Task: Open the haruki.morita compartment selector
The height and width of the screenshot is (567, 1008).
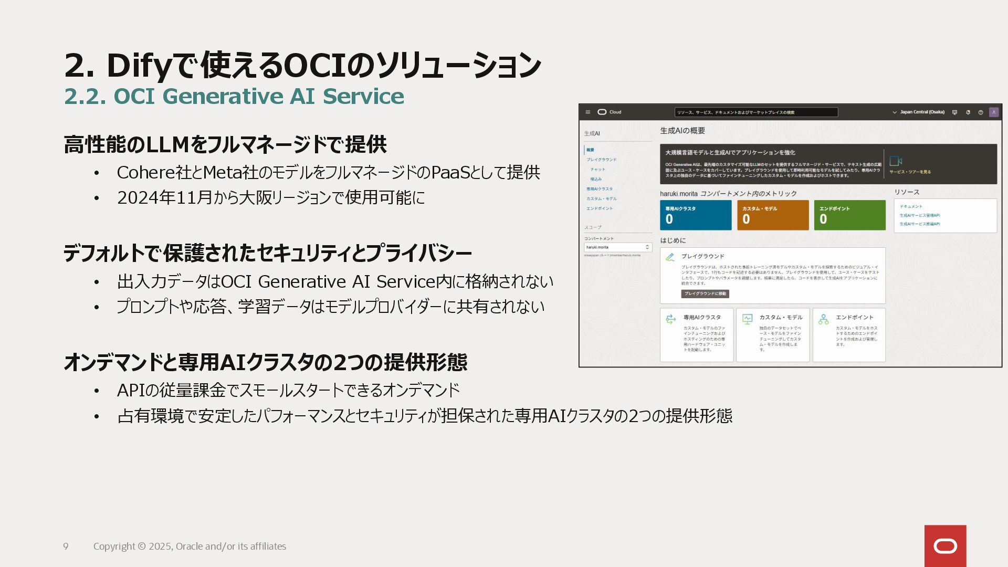Action: pyautogui.click(x=617, y=247)
